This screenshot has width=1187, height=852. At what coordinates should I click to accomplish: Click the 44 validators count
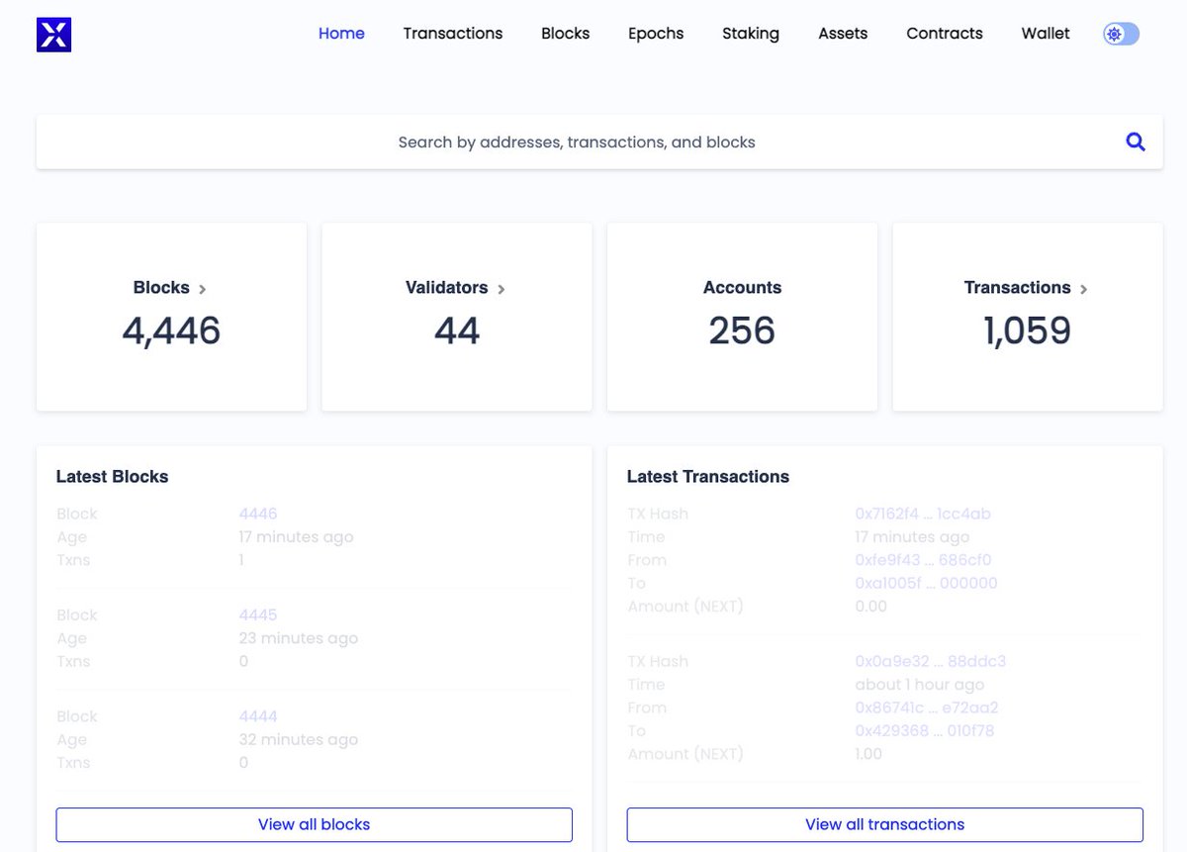point(457,331)
